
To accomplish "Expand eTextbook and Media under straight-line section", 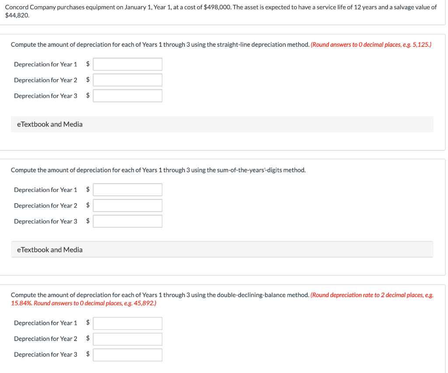I will point(222,124).
